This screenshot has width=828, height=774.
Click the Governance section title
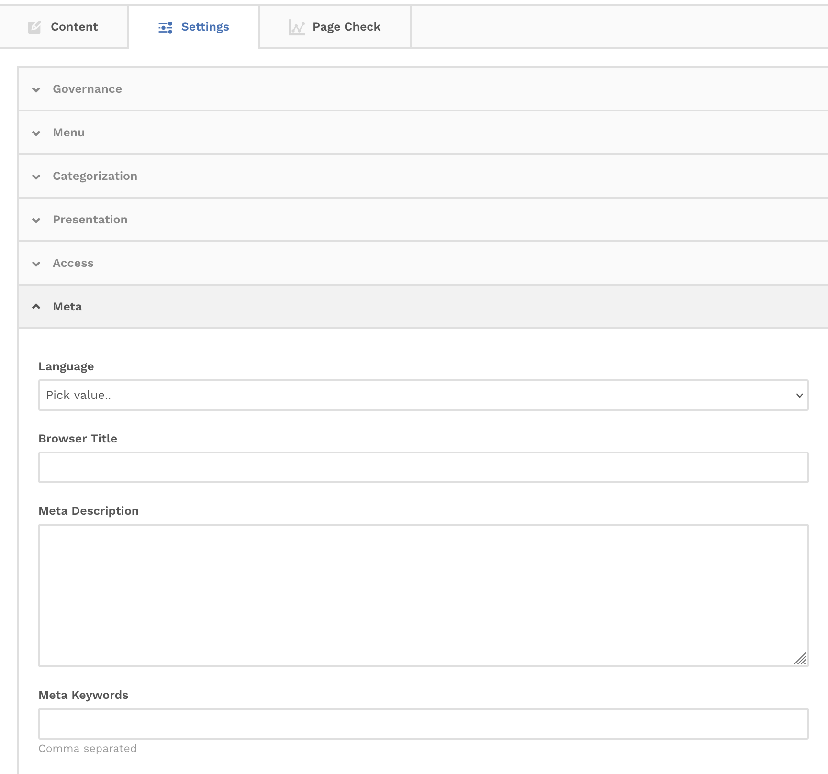(87, 89)
